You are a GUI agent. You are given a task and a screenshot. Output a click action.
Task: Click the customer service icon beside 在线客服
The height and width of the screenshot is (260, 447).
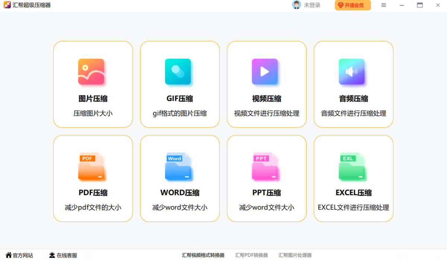(51, 255)
